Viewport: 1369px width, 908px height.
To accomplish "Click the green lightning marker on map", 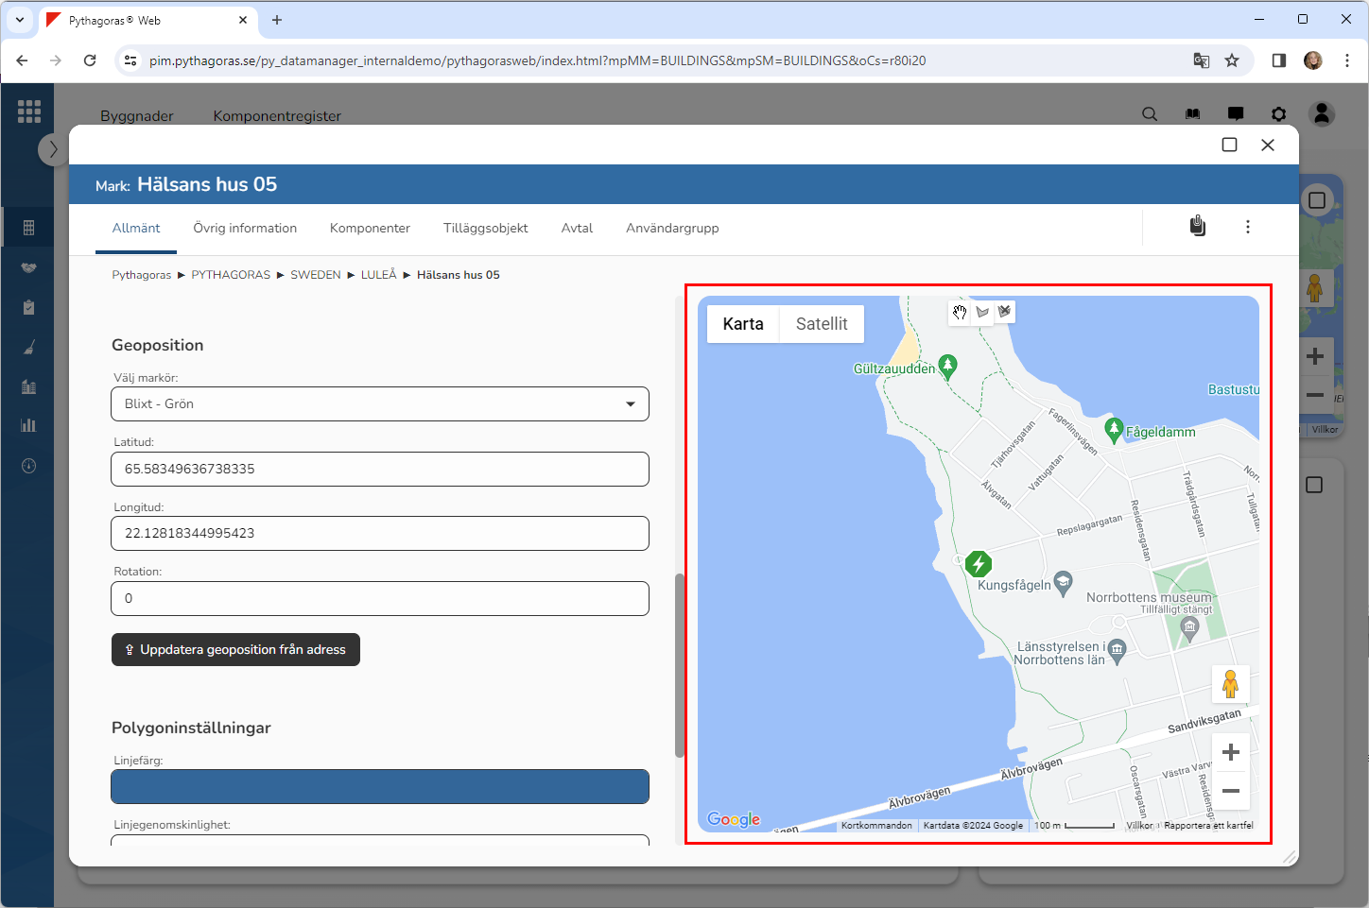I will click(x=979, y=564).
